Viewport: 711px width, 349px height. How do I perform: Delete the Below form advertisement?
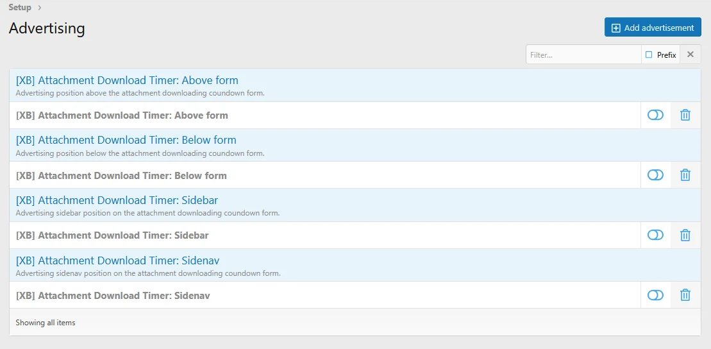tap(685, 175)
